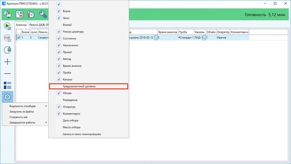Click the Комментарии column header

[240, 32]
